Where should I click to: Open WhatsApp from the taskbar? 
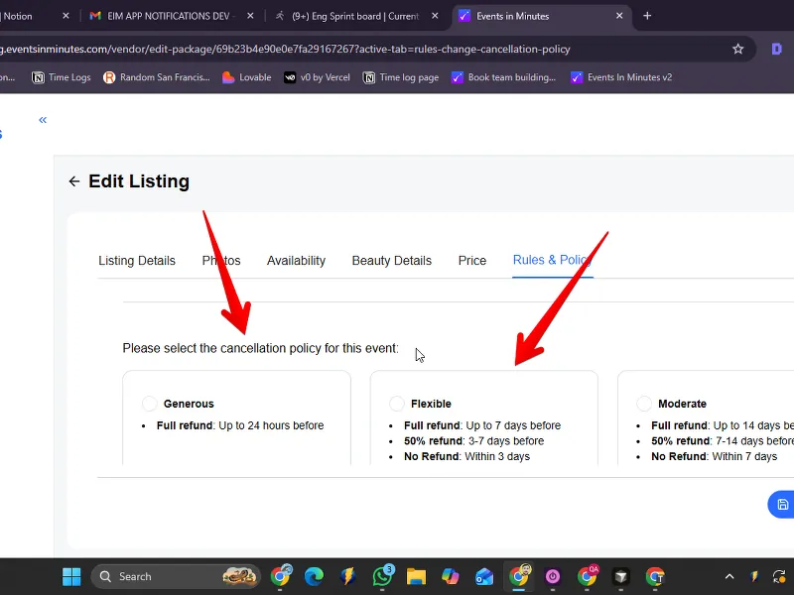[x=382, y=576]
